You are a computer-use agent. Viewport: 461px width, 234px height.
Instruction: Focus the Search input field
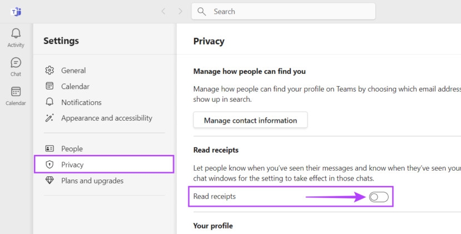point(284,12)
